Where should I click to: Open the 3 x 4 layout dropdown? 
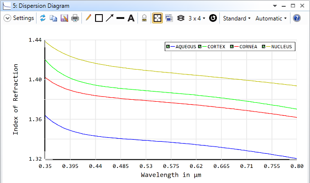tap(197, 18)
